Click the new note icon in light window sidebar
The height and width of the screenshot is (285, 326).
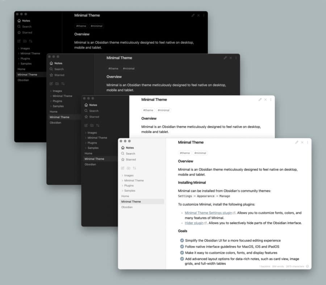123,168
